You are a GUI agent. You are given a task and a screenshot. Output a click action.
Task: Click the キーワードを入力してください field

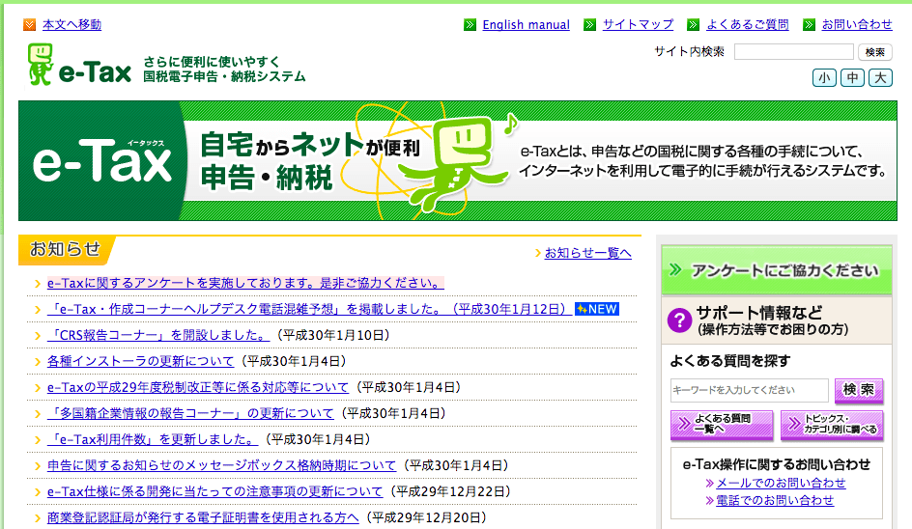point(749,390)
